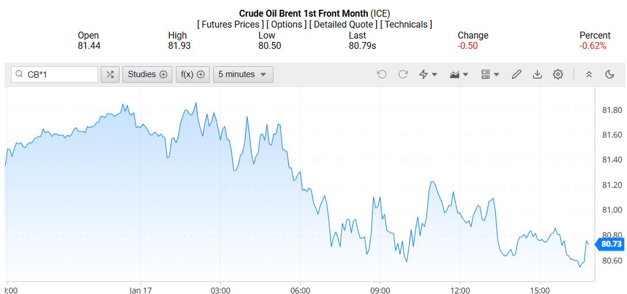627x294 pixels.
Task: Collapse the toolbar with double chevron
Action: coord(589,74)
